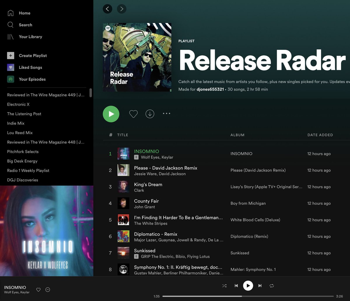Skip to the previous track
The height and width of the screenshot is (301, 350).
tap(236, 286)
